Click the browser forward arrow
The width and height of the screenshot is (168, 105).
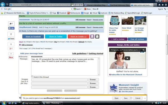coord(7,4)
